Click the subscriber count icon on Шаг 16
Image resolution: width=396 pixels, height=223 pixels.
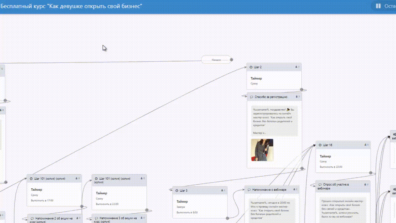[366, 145]
